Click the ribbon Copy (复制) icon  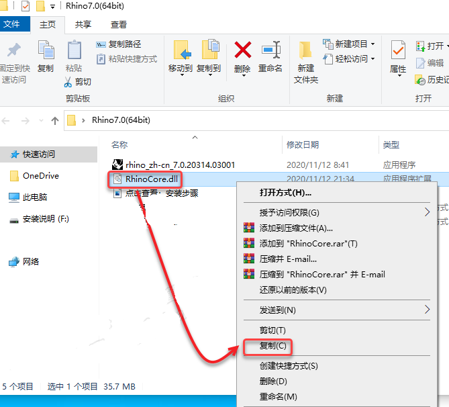tap(46, 50)
